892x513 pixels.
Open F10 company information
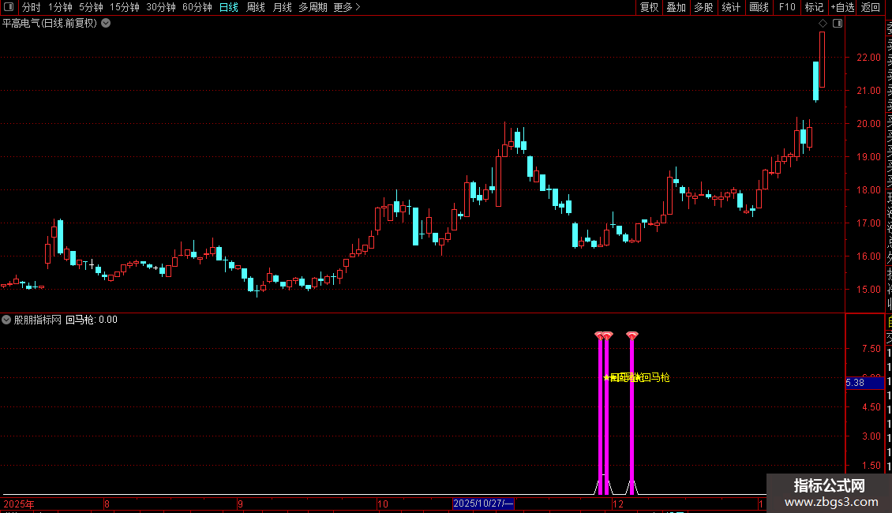787,7
